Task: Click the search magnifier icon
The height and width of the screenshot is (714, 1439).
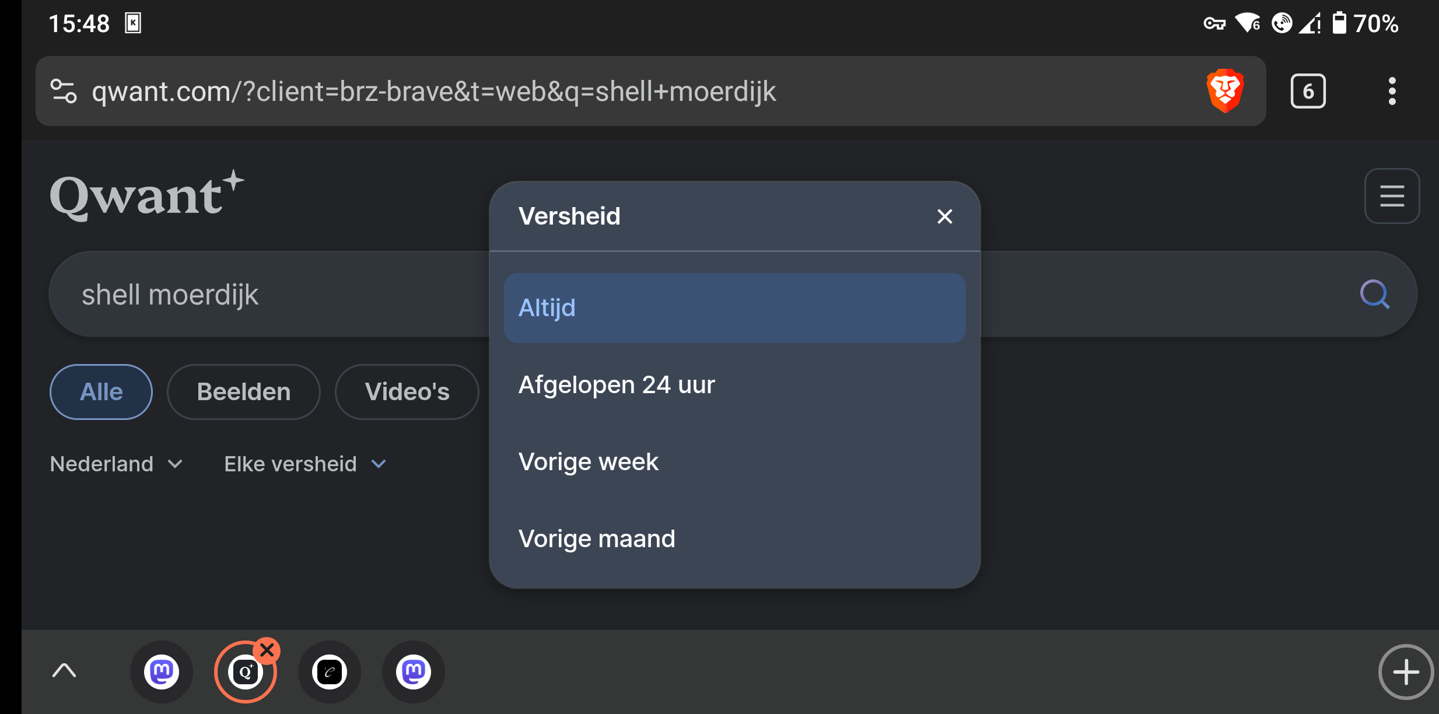Action: (1375, 294)
